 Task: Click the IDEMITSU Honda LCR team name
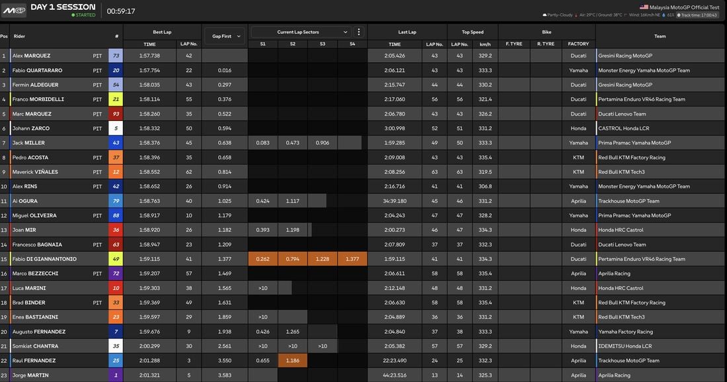pyautogui.click(x=625, y=346)
